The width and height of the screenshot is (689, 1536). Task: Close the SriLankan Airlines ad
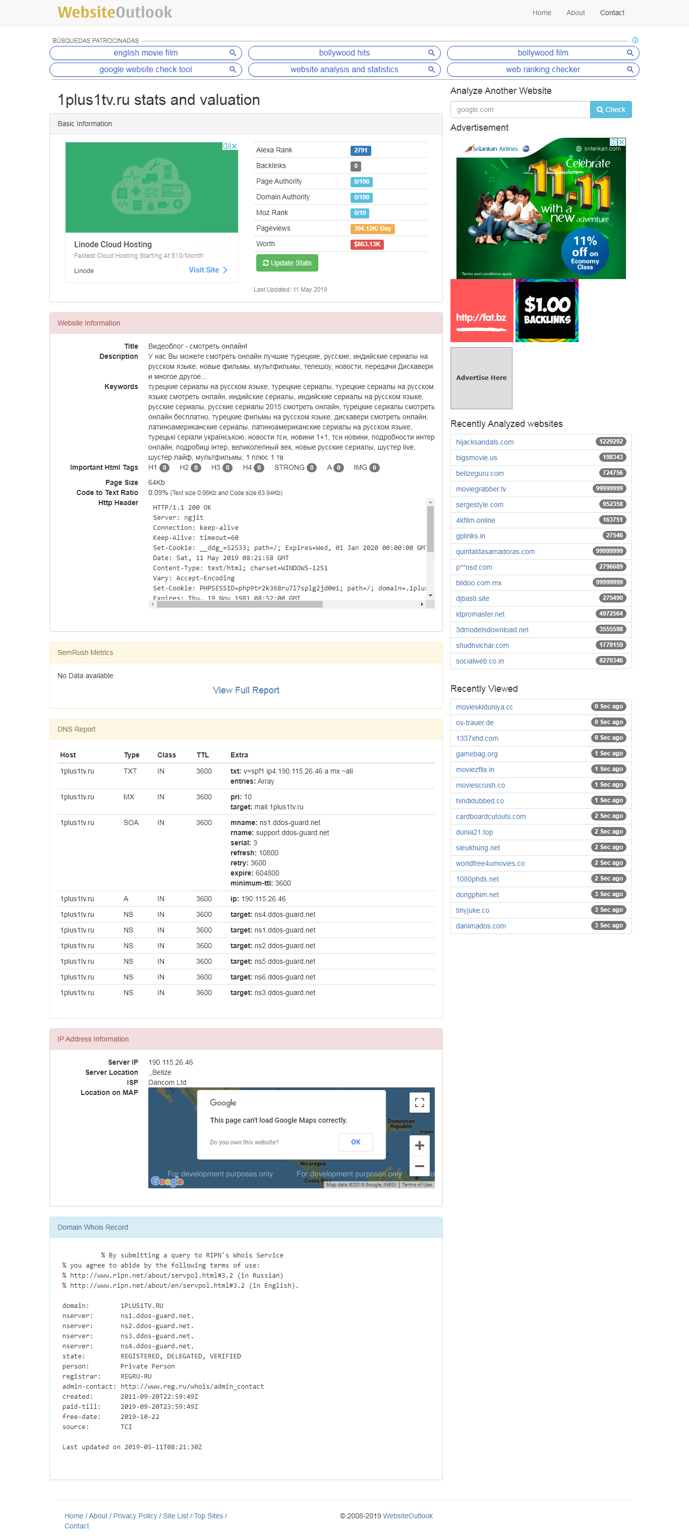pos(621,142)
